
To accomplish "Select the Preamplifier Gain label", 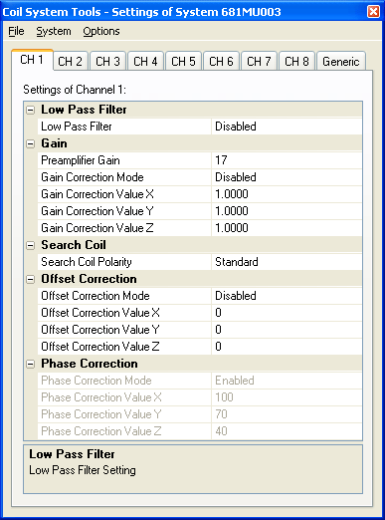I will click(81, 160).
